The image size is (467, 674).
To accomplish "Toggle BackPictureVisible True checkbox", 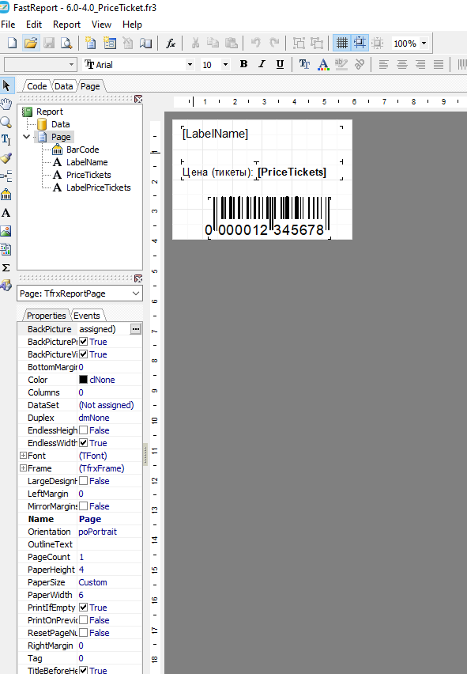I will click(x=83, y=354).
